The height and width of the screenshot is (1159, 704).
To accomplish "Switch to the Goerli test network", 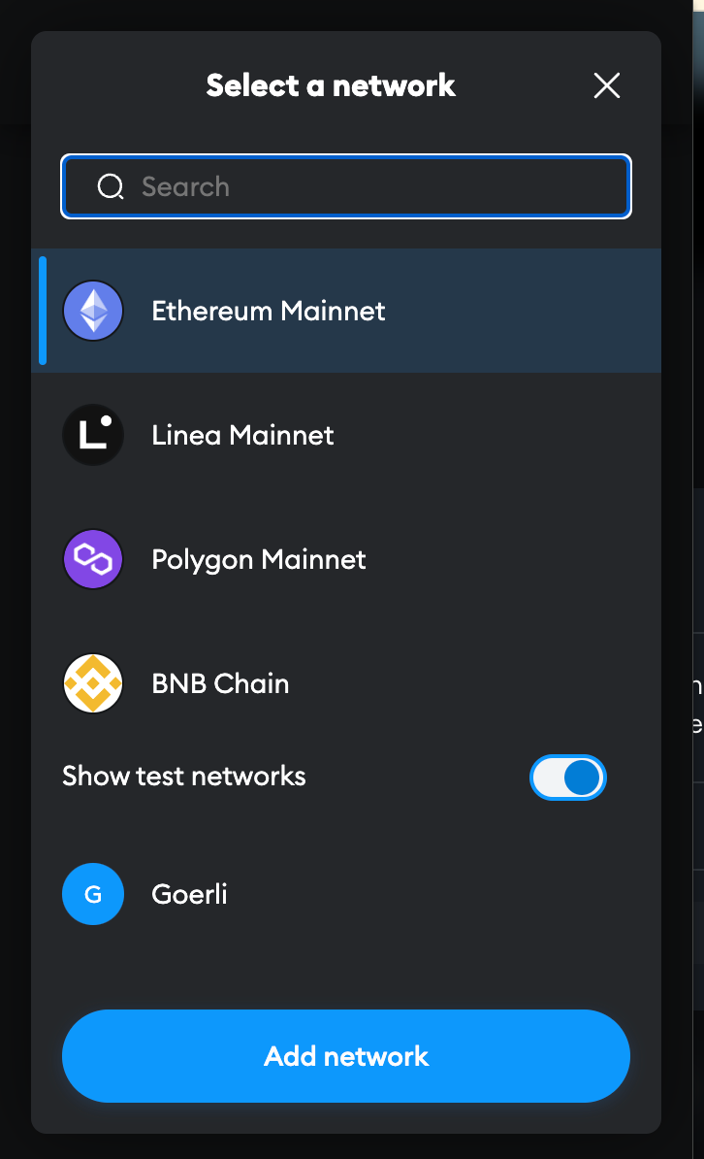I will 189,893.
